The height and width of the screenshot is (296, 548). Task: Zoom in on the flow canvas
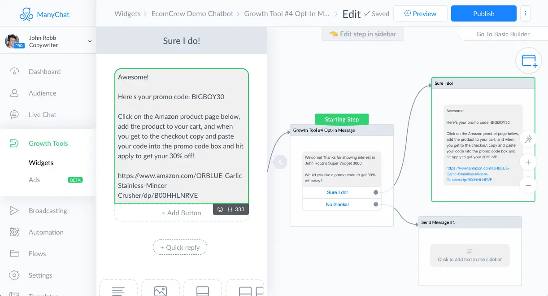coord(528,162)
